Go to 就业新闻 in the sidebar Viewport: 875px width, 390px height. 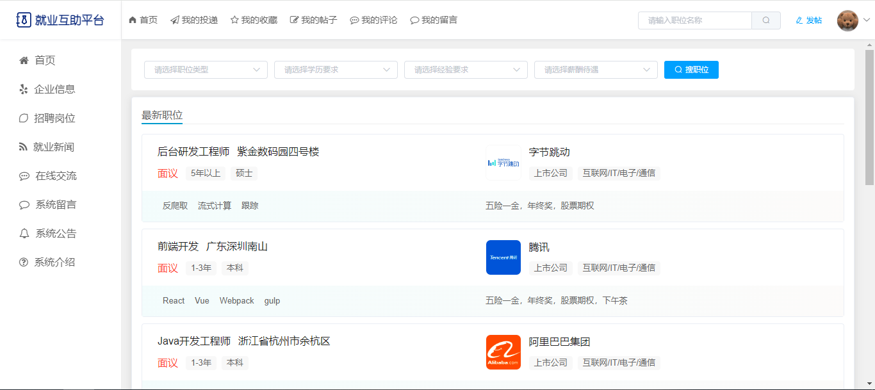click(54, 147)
